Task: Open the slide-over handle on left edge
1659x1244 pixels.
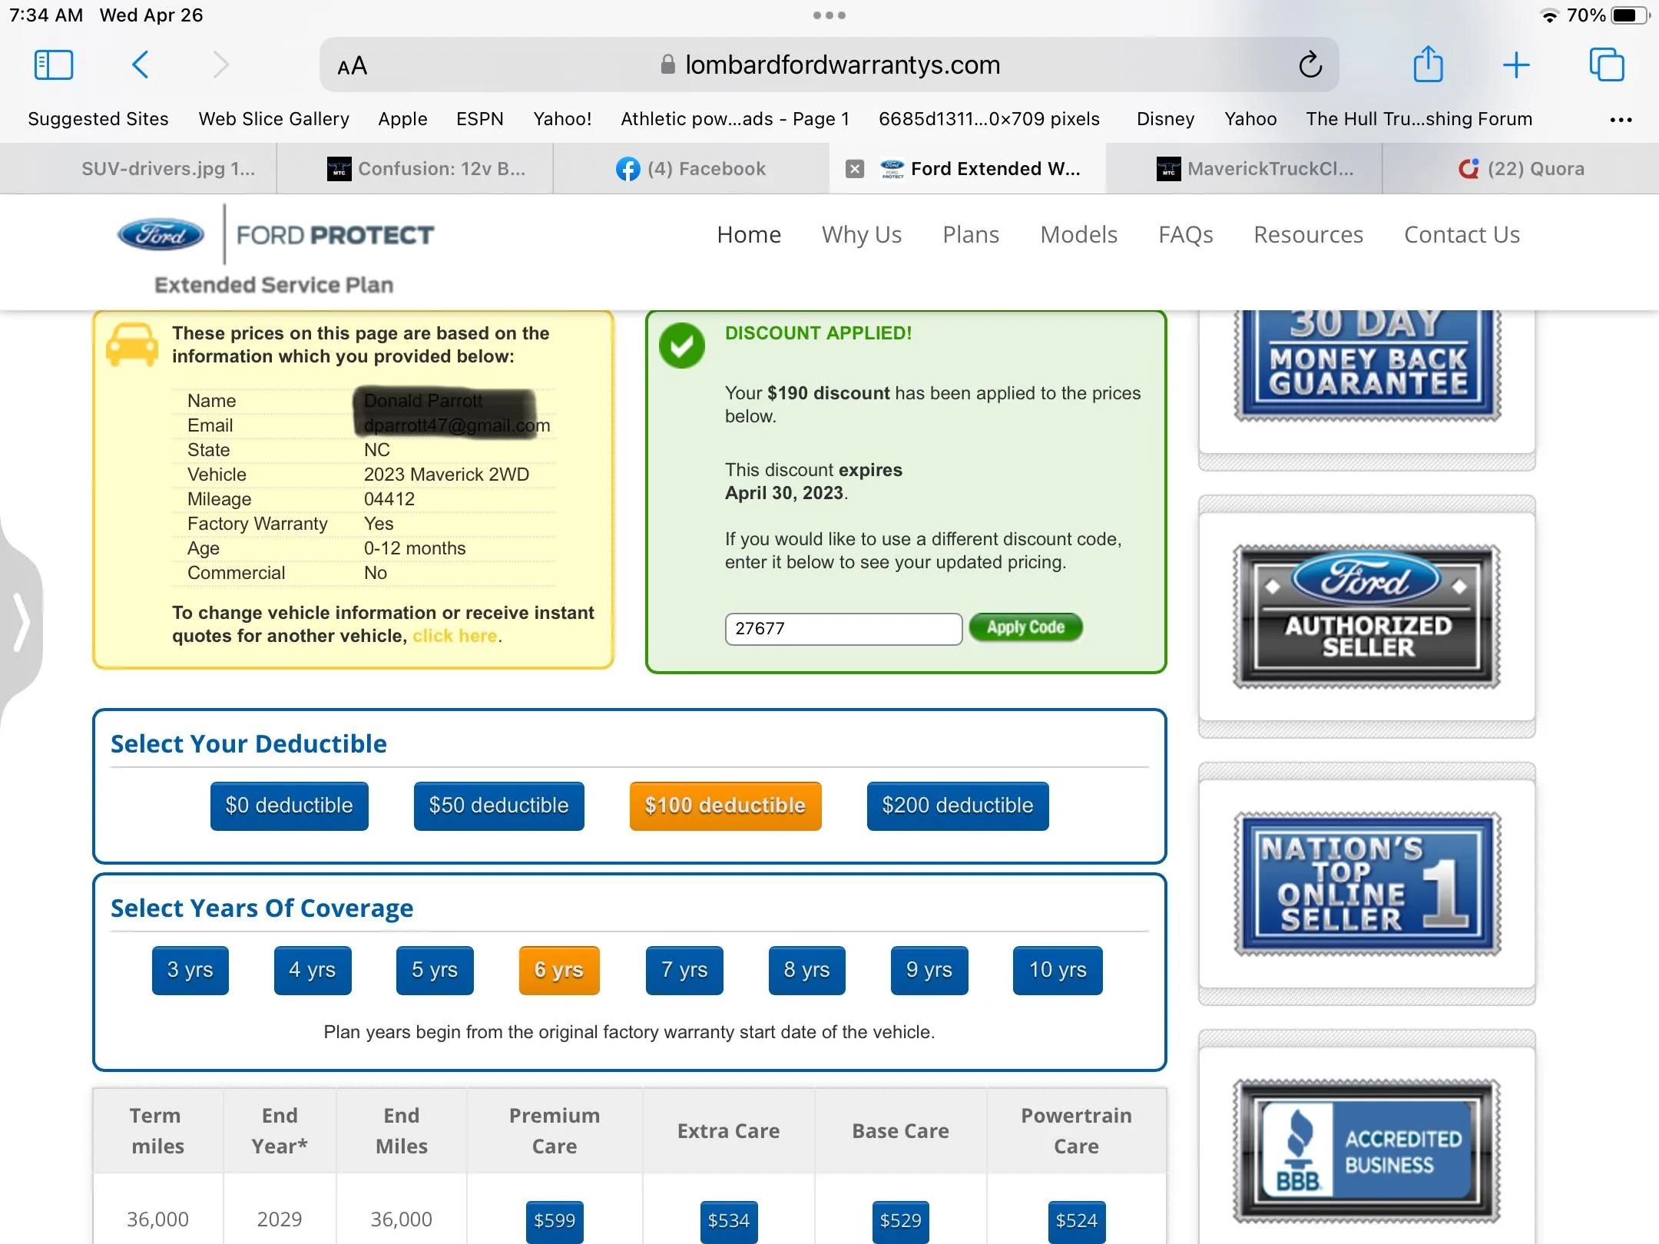Action: 22,622
